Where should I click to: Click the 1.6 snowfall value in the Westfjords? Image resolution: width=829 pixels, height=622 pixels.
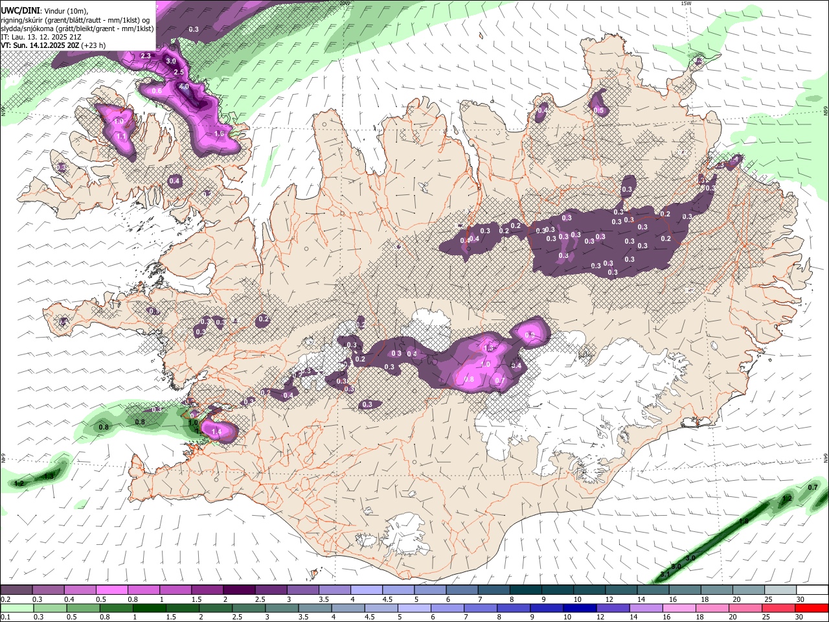point(219,133)
